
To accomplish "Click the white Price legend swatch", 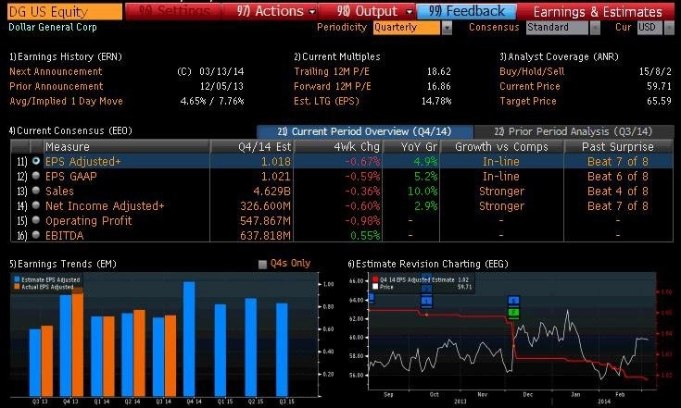I will (x=375, y=287).
